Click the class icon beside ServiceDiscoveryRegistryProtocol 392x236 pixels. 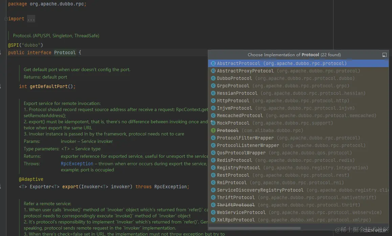click(x=213, y=190)
